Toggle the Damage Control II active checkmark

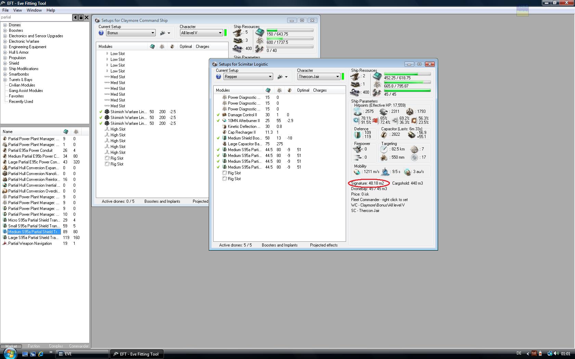point(218,115)
